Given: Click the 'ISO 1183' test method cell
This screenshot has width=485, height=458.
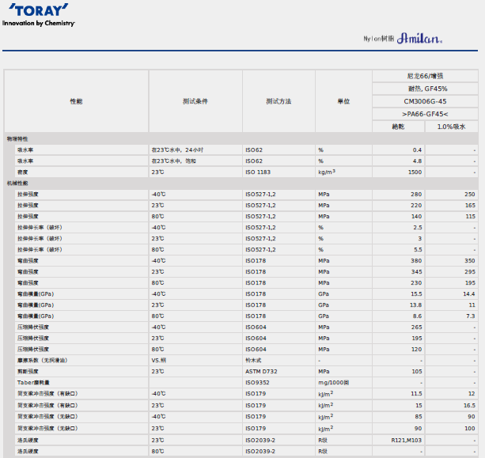Looking at the screenshot, I should coord(259,172).
